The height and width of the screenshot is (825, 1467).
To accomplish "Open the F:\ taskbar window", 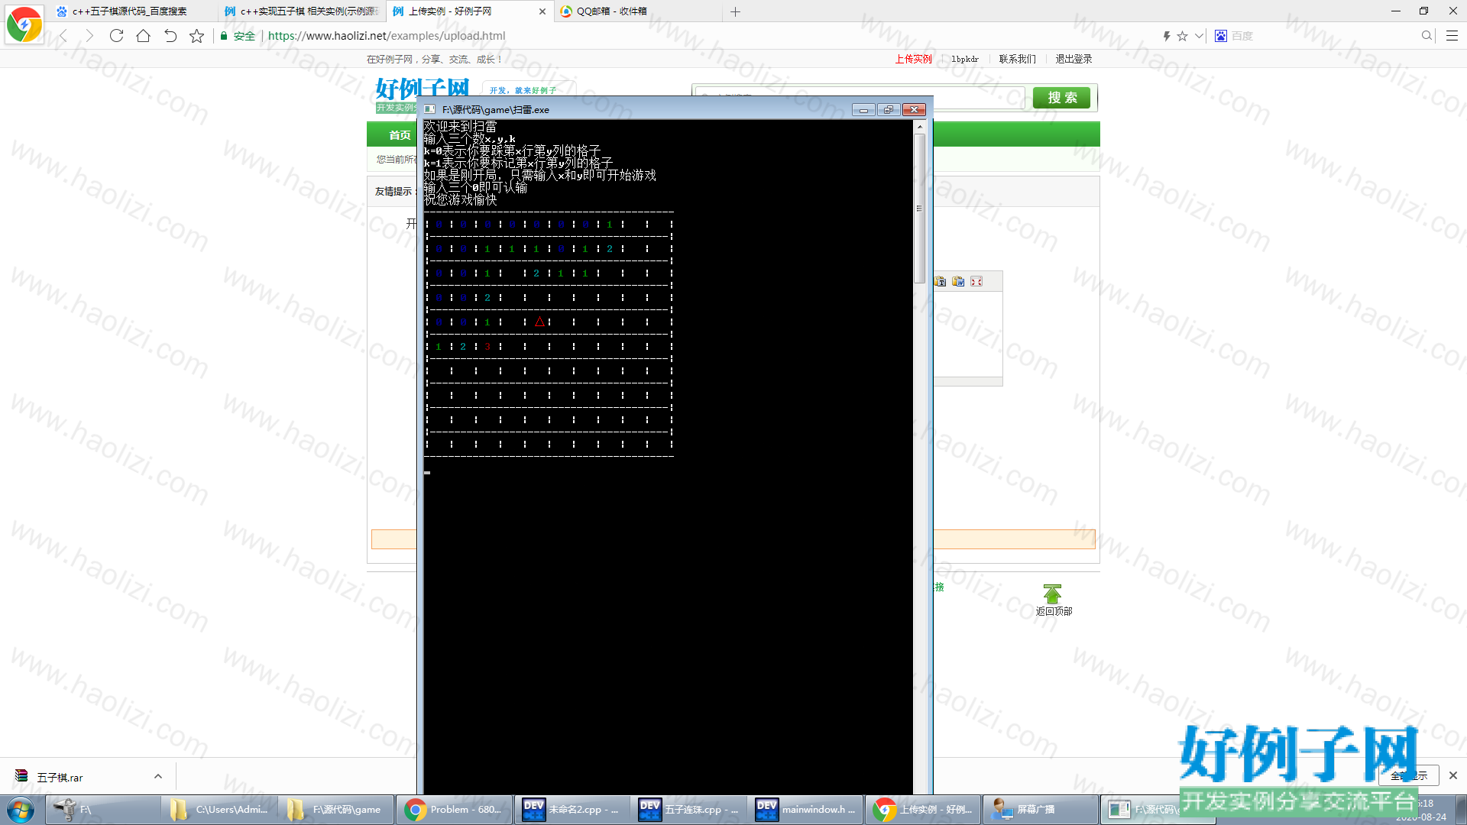I will 103,810.
